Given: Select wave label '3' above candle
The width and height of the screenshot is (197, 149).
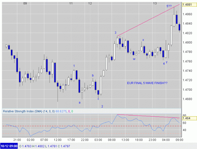Looking at the screenshot, I should 115,33.
